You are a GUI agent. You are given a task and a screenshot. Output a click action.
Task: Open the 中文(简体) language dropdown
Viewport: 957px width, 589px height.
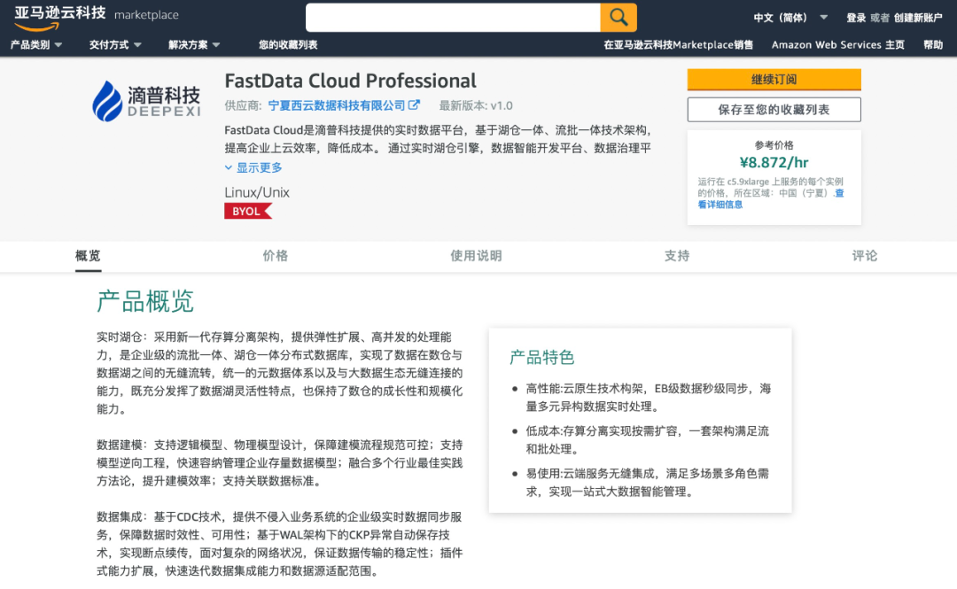790,18
